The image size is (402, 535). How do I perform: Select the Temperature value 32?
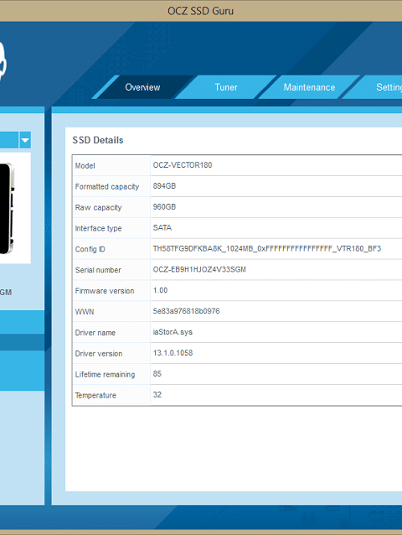tap(157, 395)
